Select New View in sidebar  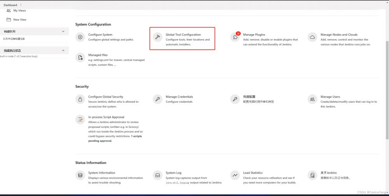[20, 19]
